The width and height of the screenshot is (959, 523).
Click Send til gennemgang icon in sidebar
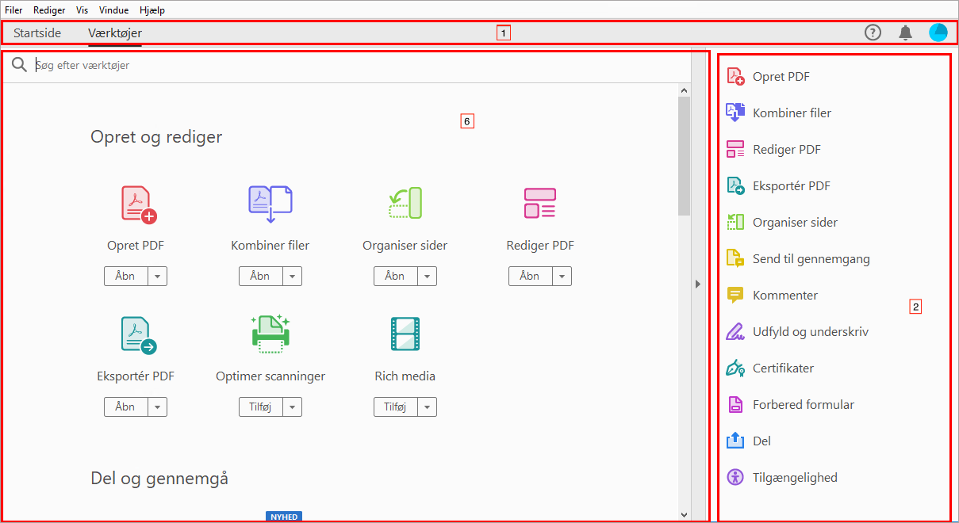tap(735, 258)
